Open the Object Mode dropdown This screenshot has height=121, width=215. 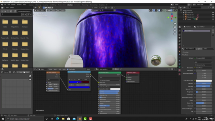click(40, 10)
